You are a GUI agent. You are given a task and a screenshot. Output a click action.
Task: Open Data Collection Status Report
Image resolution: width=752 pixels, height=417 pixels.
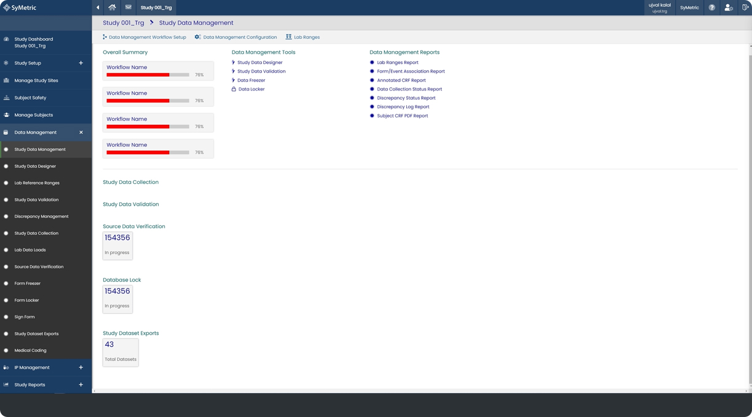409,89
